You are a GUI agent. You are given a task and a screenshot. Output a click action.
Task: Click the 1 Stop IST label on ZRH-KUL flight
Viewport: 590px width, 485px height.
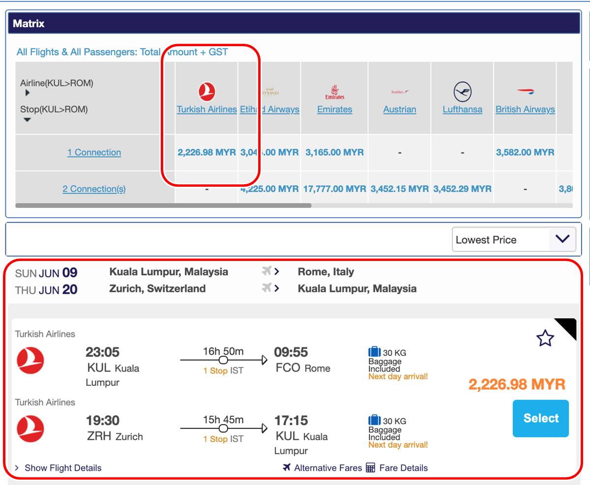[223, 439]
